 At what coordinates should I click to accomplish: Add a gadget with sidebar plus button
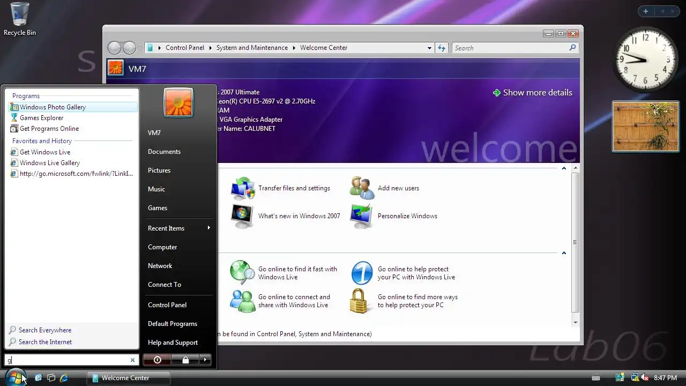point(646,11)
